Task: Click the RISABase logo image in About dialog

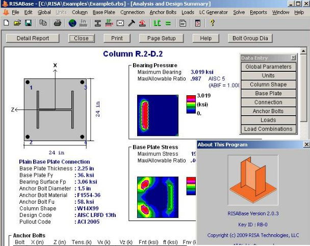Action: click(x=253, y=180)
